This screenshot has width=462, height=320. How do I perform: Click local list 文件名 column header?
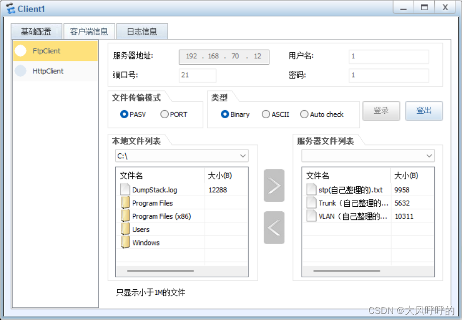[x=160, y=176]
